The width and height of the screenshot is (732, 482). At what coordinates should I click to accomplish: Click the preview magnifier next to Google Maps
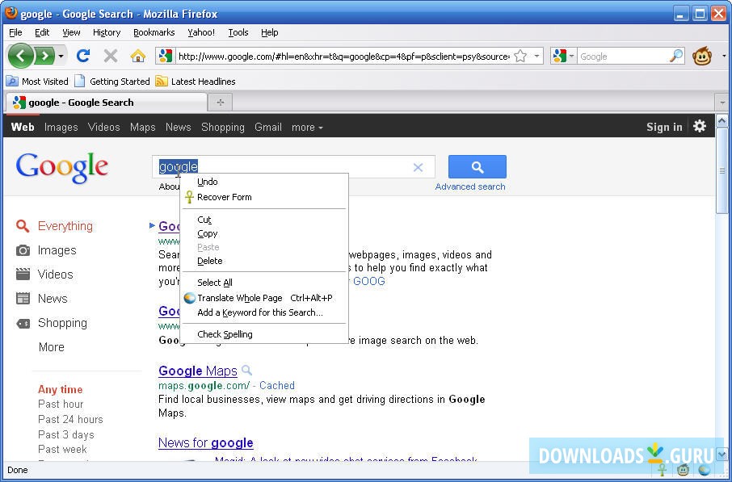point(247,371)
